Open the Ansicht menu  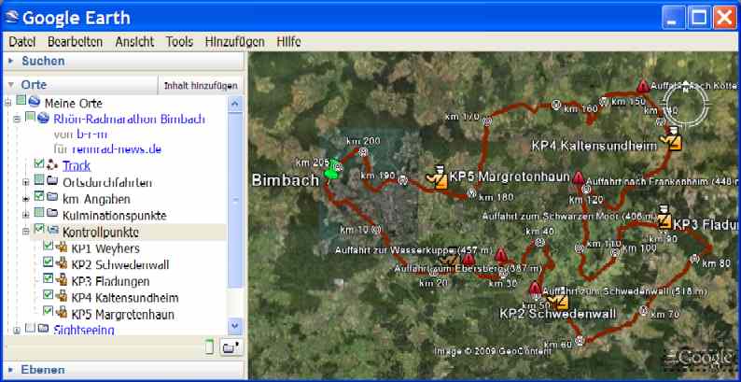[134, 42]
